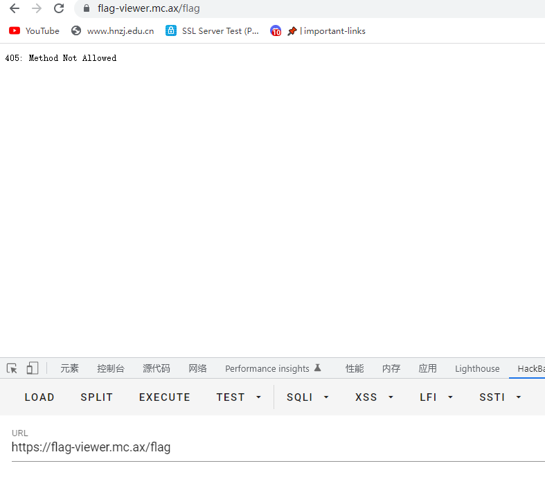This screenshot has width=545, height=486.
Task: Toggle the device toolbar emulation icon
Action: (x=33, y=368)
